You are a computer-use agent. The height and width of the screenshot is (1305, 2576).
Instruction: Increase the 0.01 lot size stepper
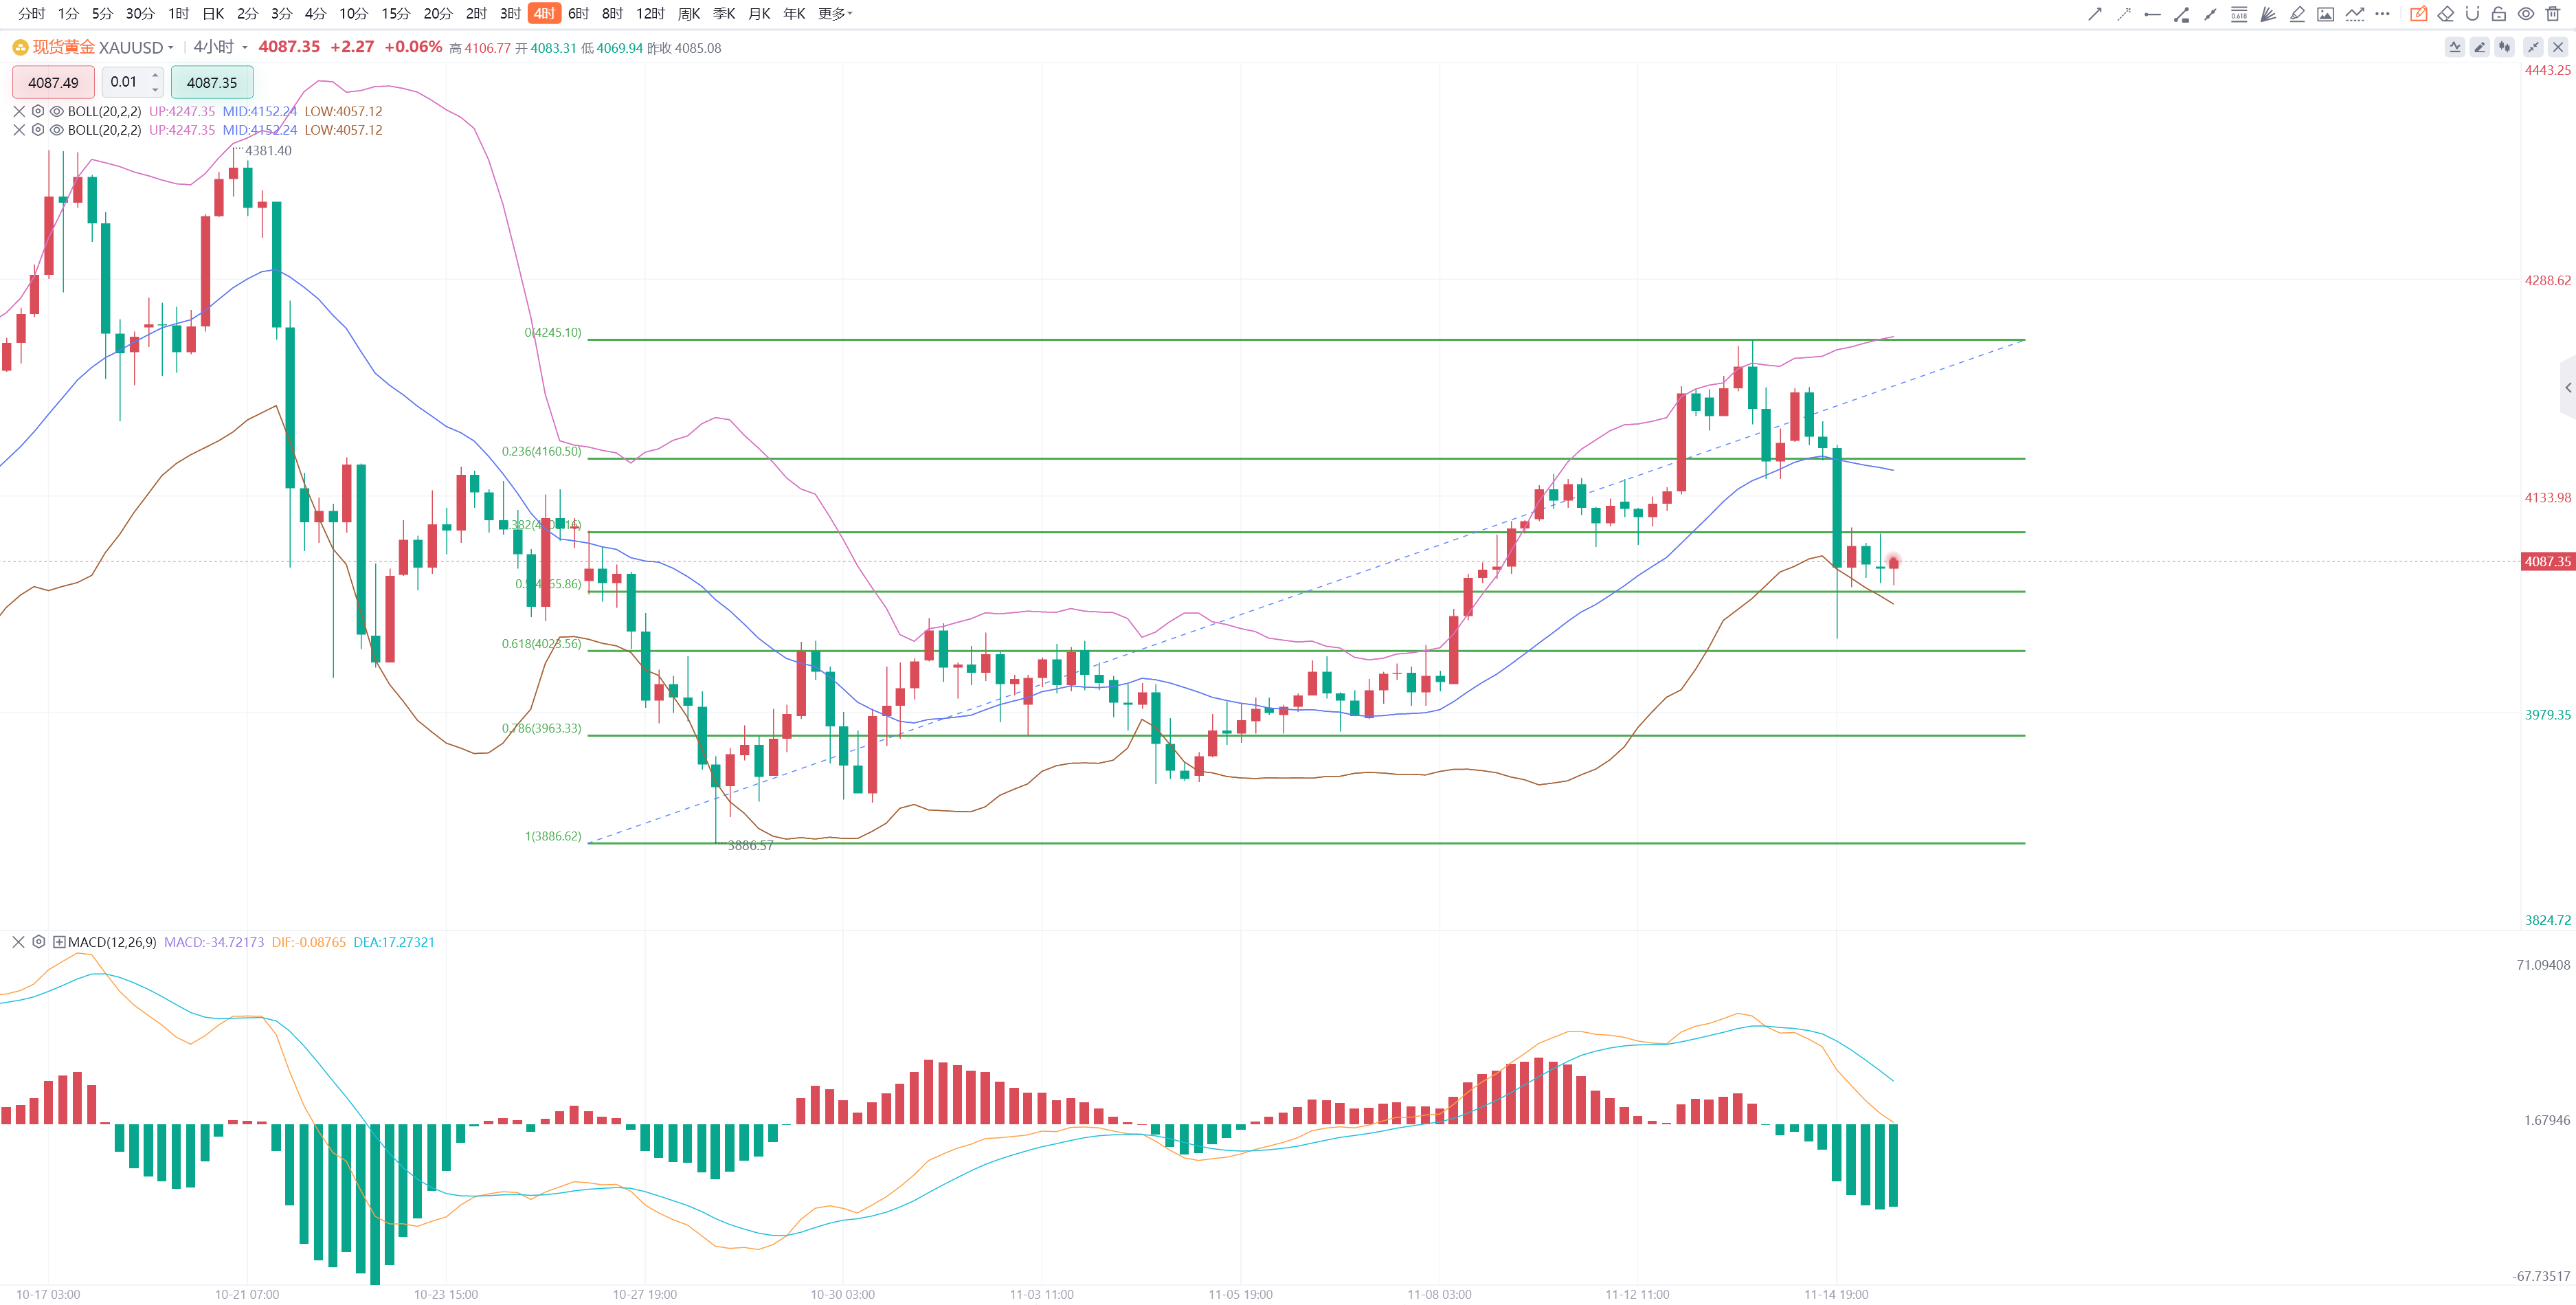click(155, 75)
